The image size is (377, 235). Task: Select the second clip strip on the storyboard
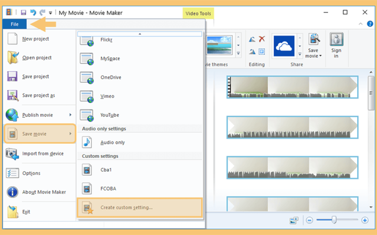pyautogui.click(x=292, y=127)
